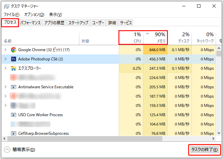Click the vertical scrollbar thumb
The height and width of the screenshot is (159, 223).
(219, 54)
